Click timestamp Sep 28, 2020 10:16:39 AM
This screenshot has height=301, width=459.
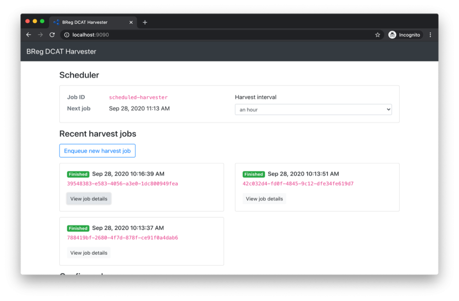128,174
